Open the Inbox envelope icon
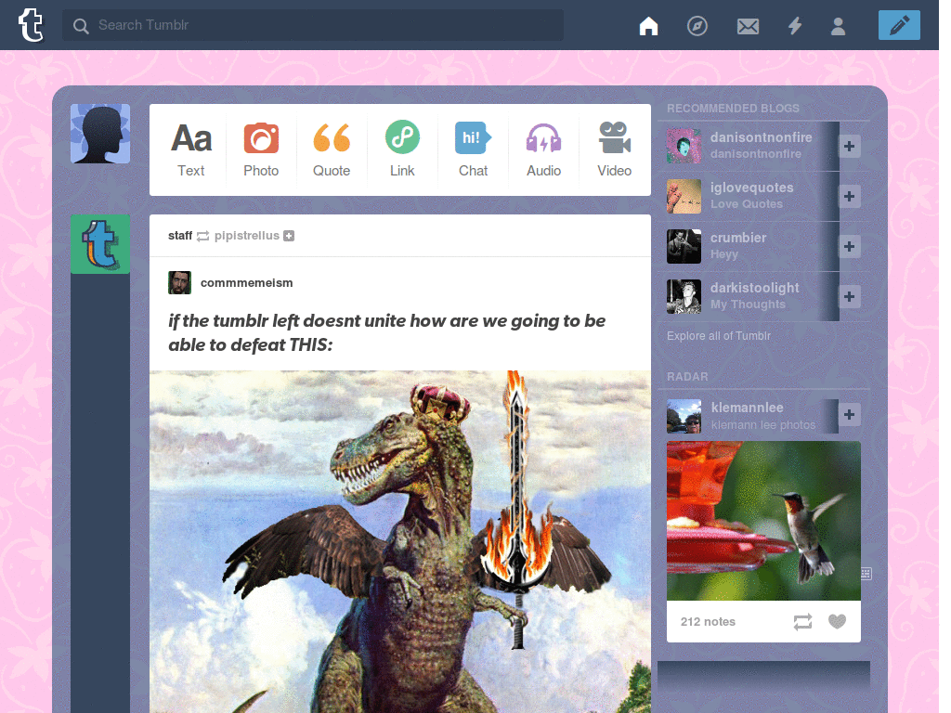Viewport: 951px width, 713px height. 748,26
